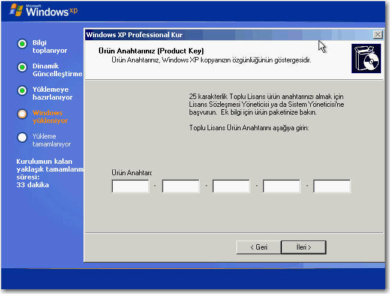Focus the third product key field
Image resolution: width=390 pixels, height=294 pixels.
click(x=232, y=186)
